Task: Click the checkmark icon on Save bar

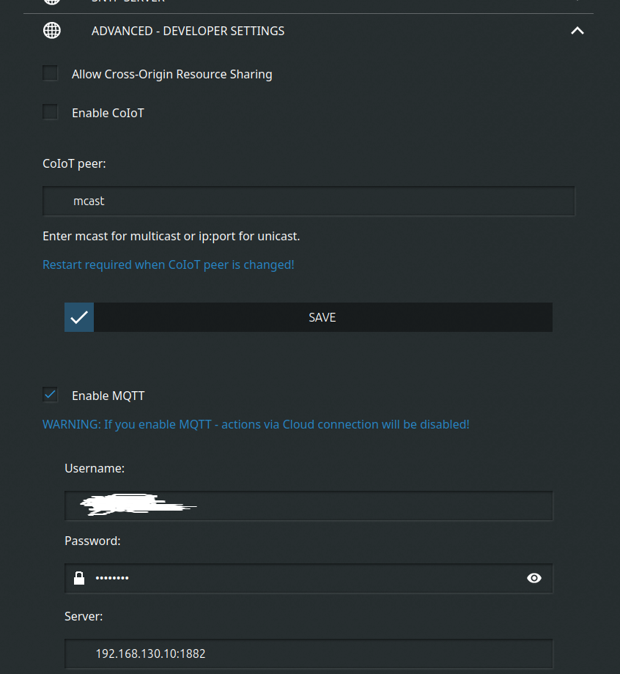Action: click(x=79, y=317)
